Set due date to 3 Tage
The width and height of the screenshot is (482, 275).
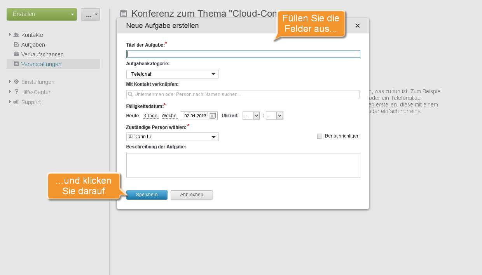(150, 116)
